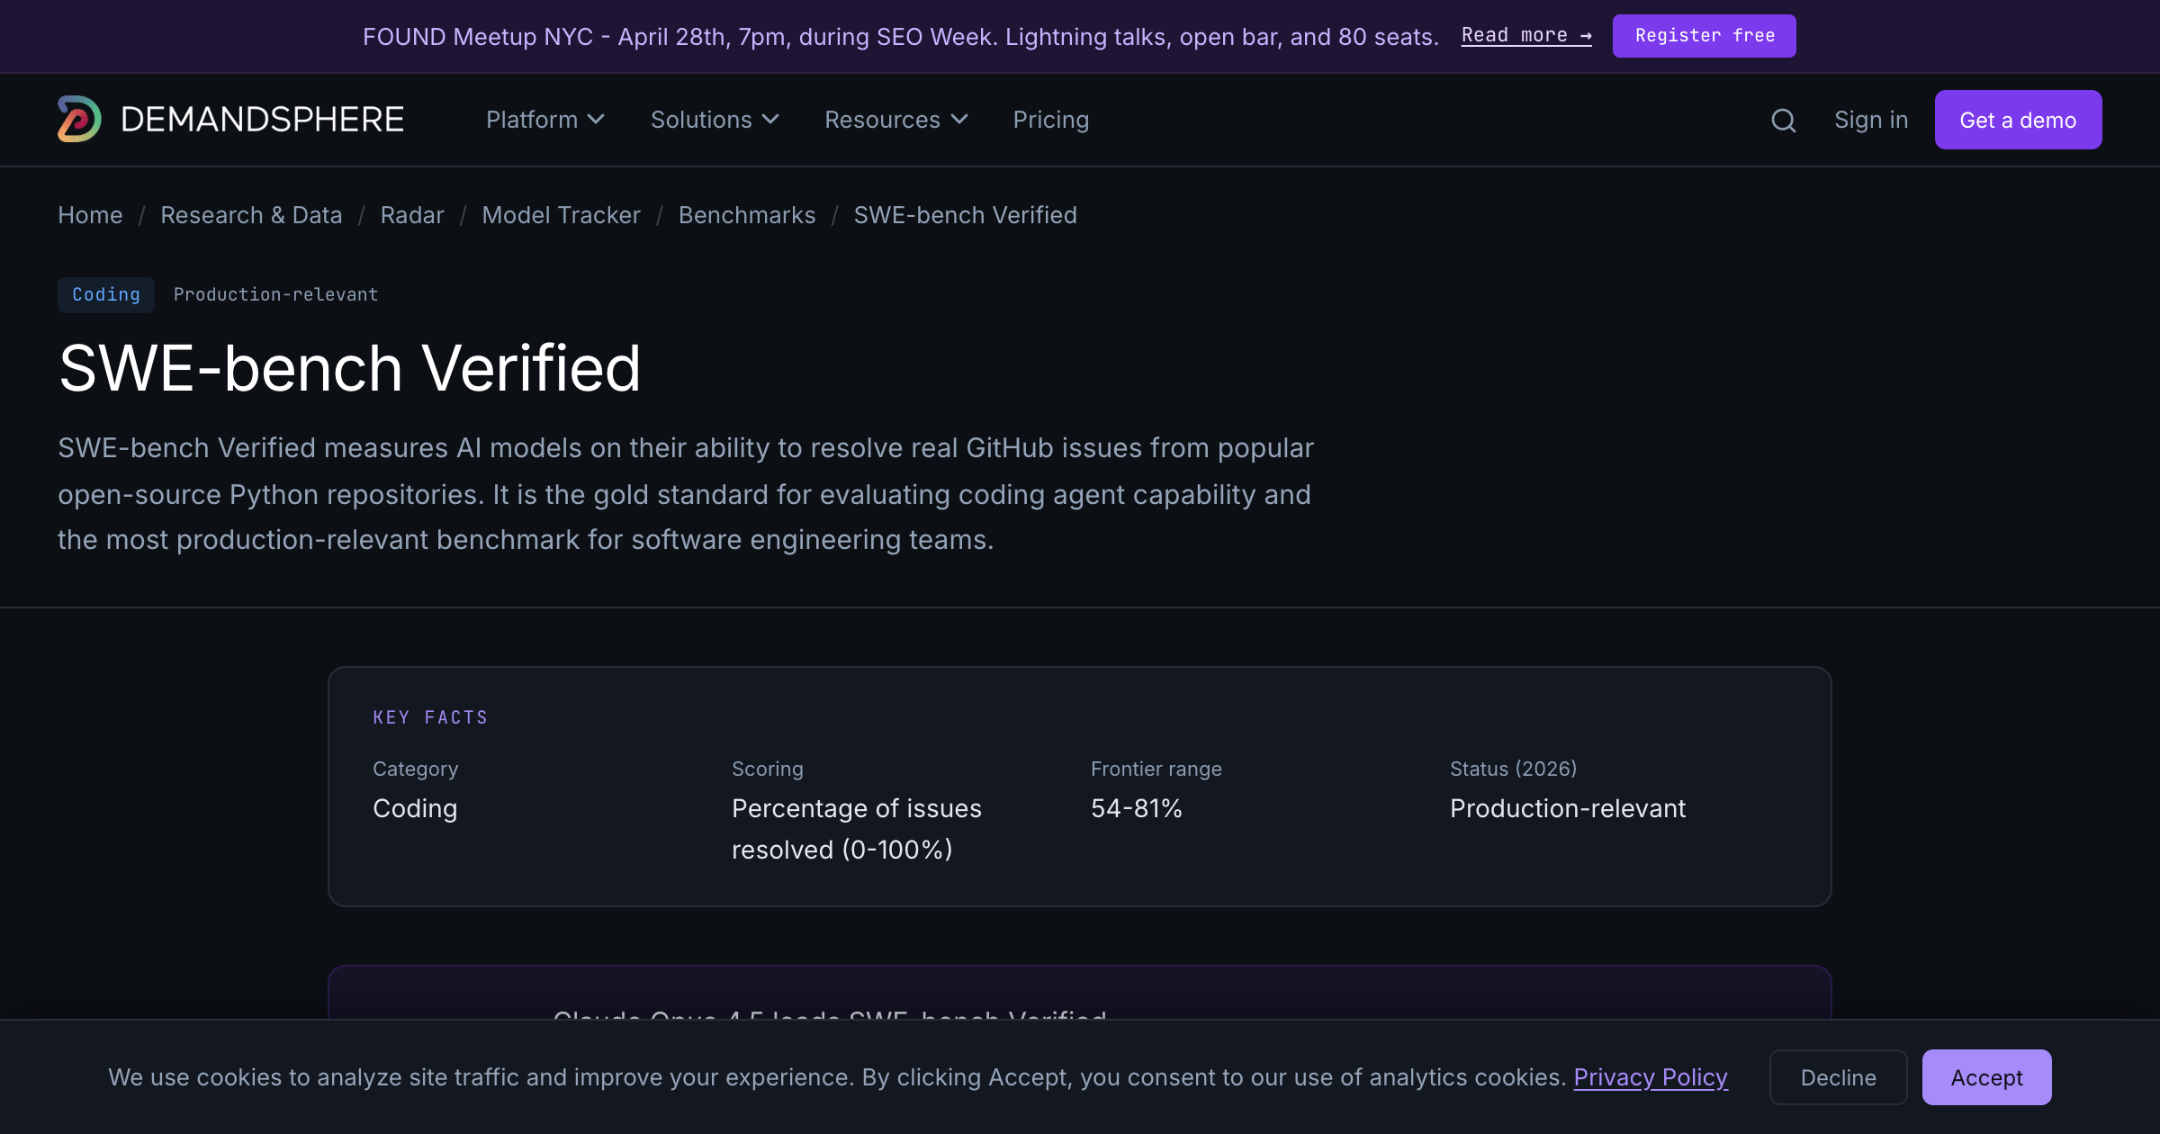Click the SWE-bench Verified page heading
This screenshot has width=2160, height=1134.
pyautogui.click(x=349, y=369)
